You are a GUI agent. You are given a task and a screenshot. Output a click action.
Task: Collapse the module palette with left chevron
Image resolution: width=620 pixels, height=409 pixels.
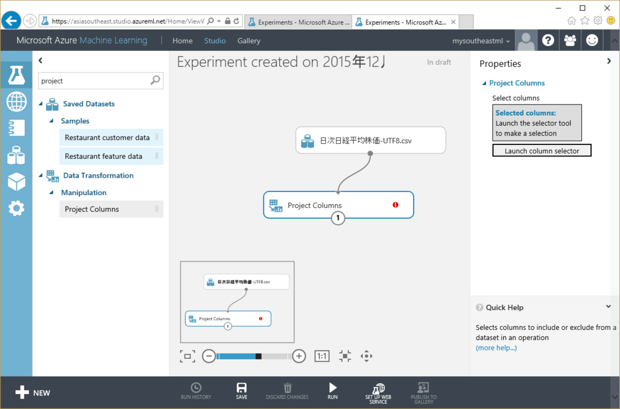click(41, 60)
